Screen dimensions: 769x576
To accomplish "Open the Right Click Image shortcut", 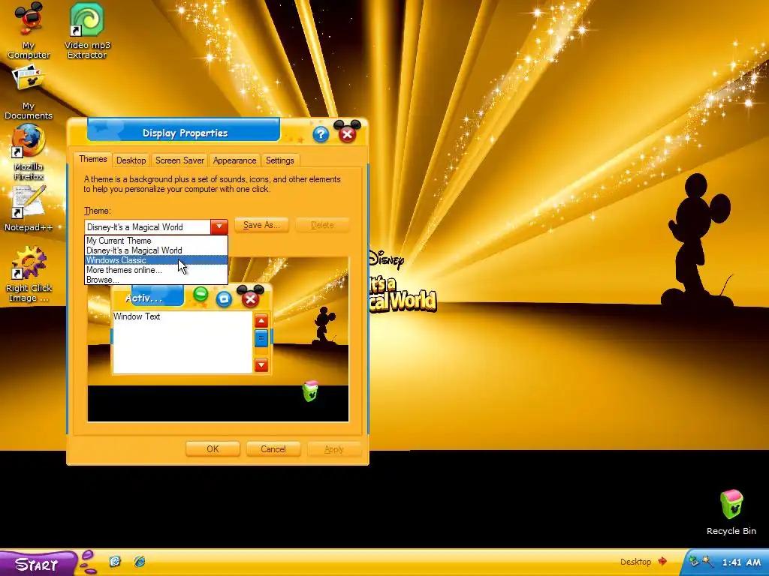I will coord(29,274).
